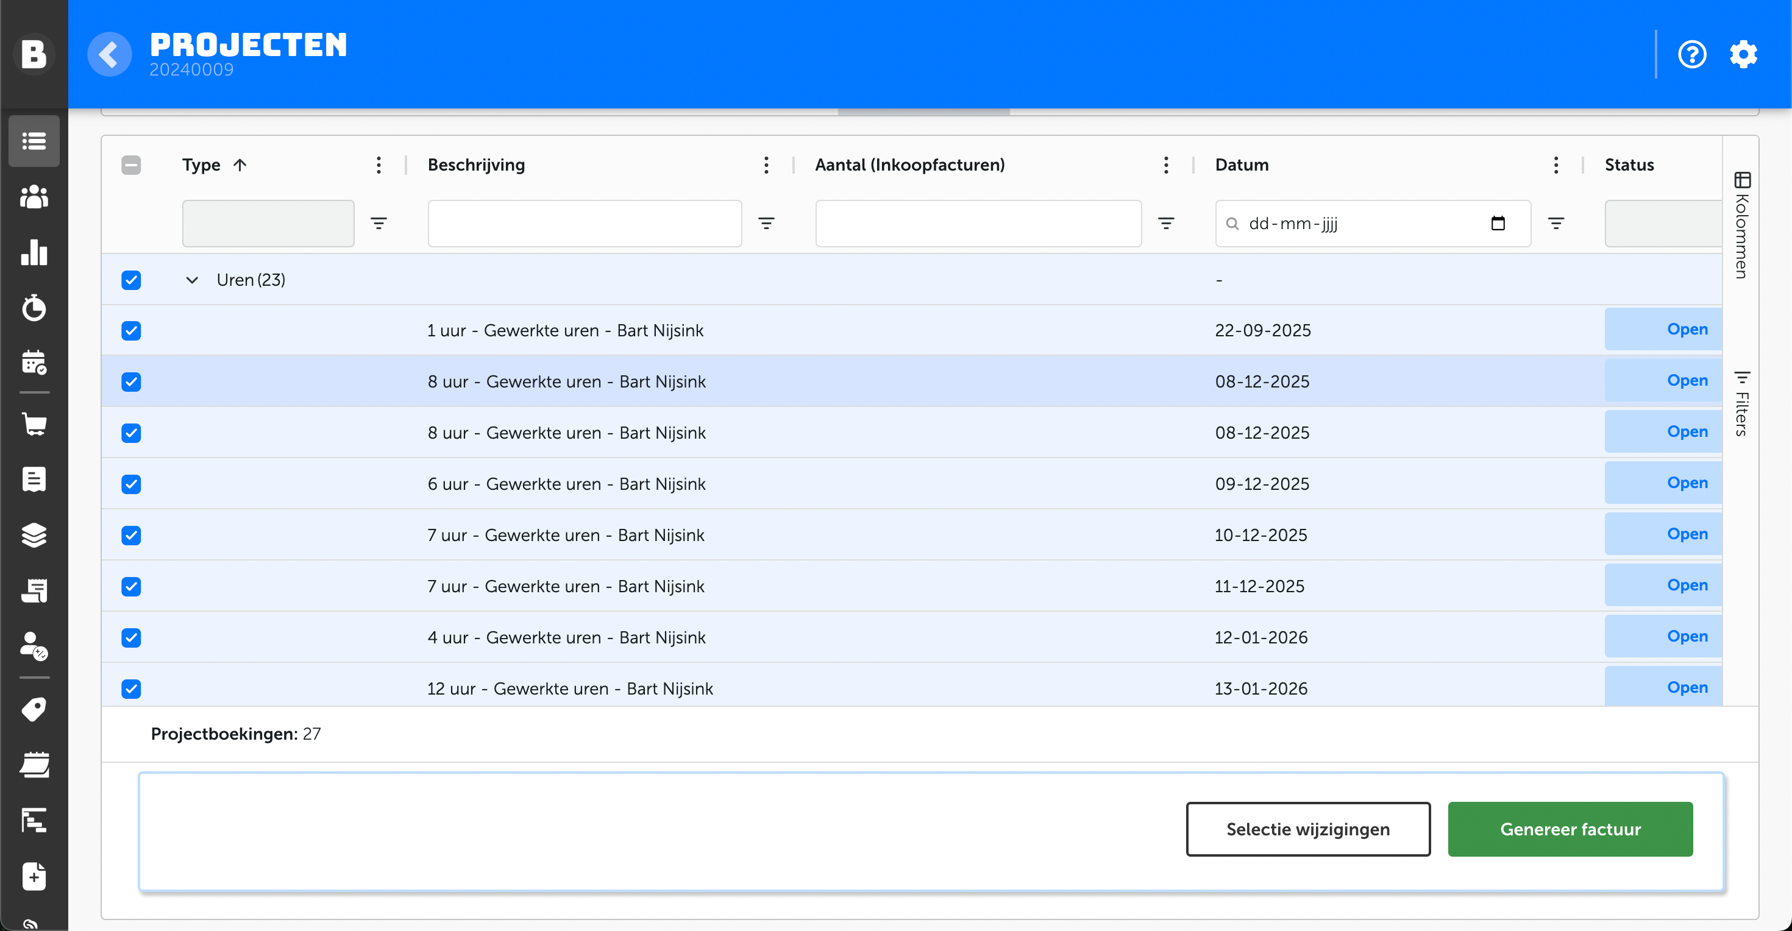The width and height of the screenshot is (1792, 931).
Task: Open the bar chart sidebar icon
Action: click(34, 252)
